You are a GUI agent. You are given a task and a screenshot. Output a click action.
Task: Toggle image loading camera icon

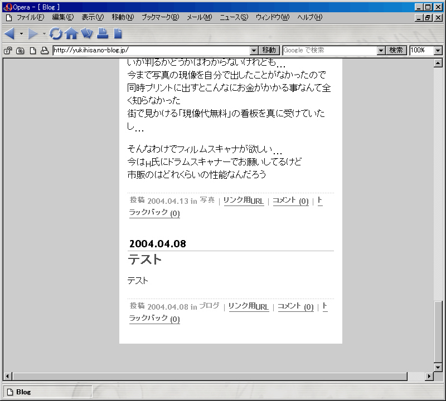pos(20,51)
